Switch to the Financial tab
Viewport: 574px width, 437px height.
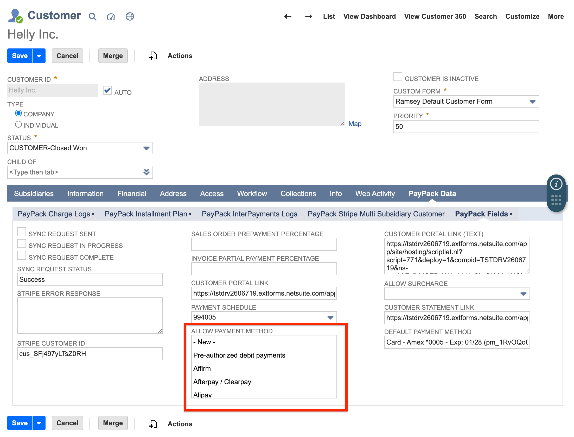[132, 193]
